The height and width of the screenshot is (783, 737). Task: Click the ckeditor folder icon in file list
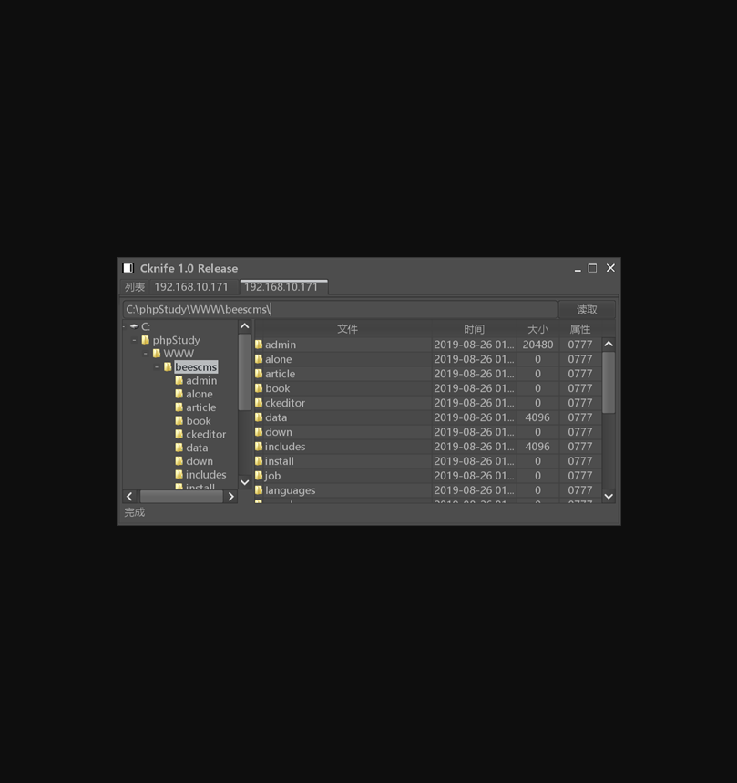click(259, 403)
